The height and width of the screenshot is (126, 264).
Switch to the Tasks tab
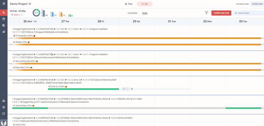(x=145, y=13)
